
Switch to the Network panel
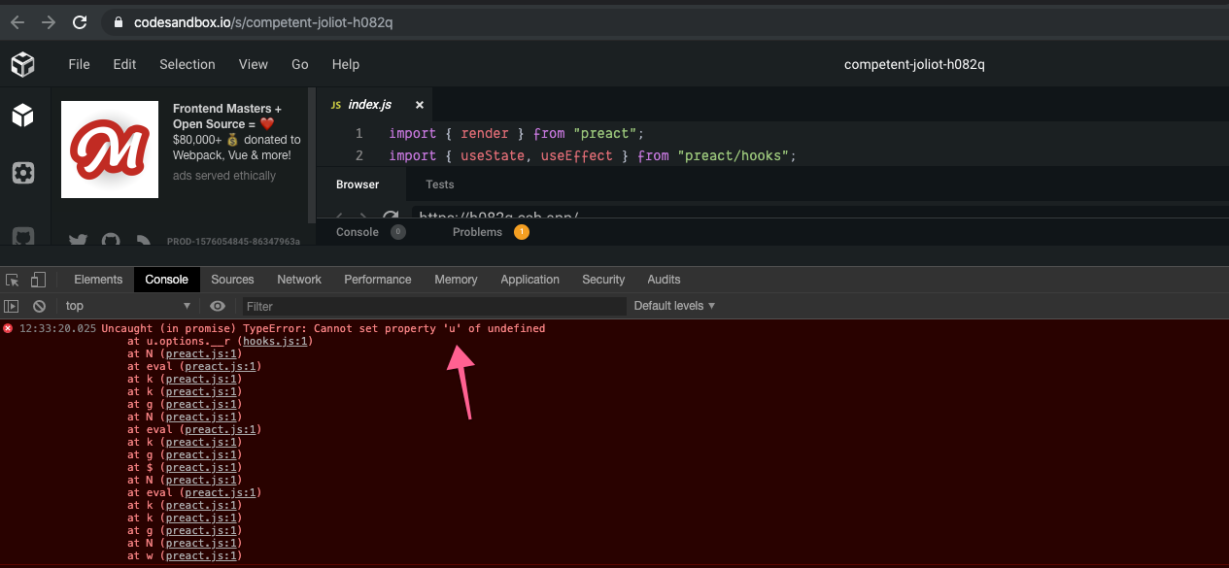pyautogui.click(x=298, y=280)
